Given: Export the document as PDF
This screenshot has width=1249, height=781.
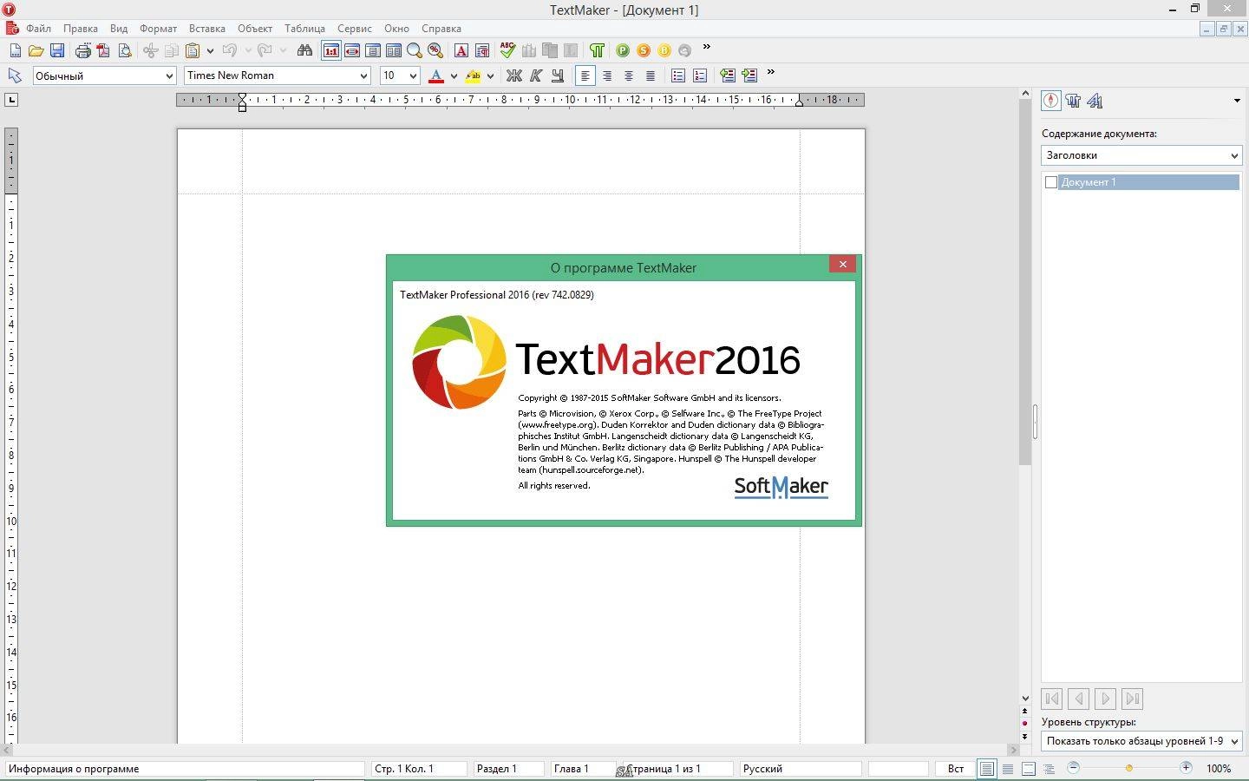Looking at the screenshot, I should pyautogui.click(x=103, y=50).
